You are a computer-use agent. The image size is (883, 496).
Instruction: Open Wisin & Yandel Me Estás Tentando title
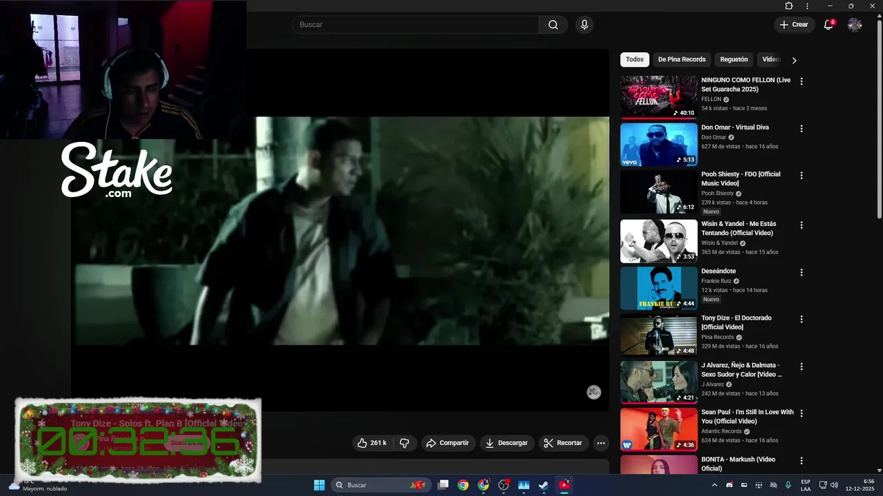739,228
